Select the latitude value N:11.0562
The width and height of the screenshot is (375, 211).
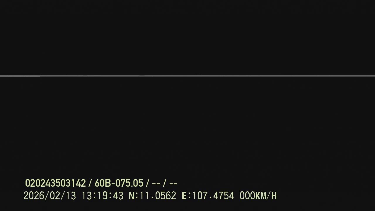(152, 196)
